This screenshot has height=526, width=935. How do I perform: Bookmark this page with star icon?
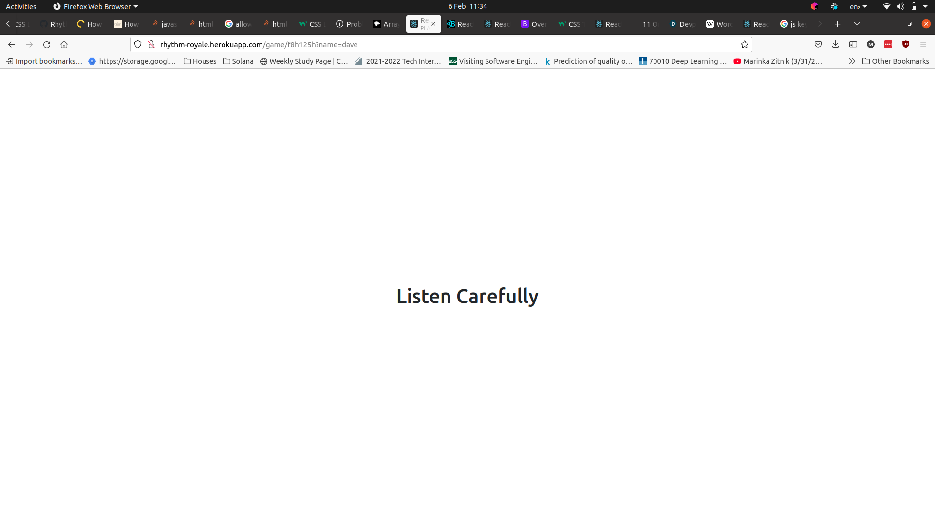744,44
